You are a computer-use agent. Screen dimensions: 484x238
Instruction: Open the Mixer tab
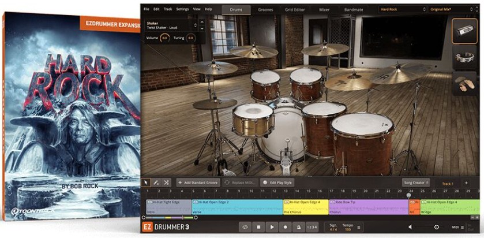point(325,10)
